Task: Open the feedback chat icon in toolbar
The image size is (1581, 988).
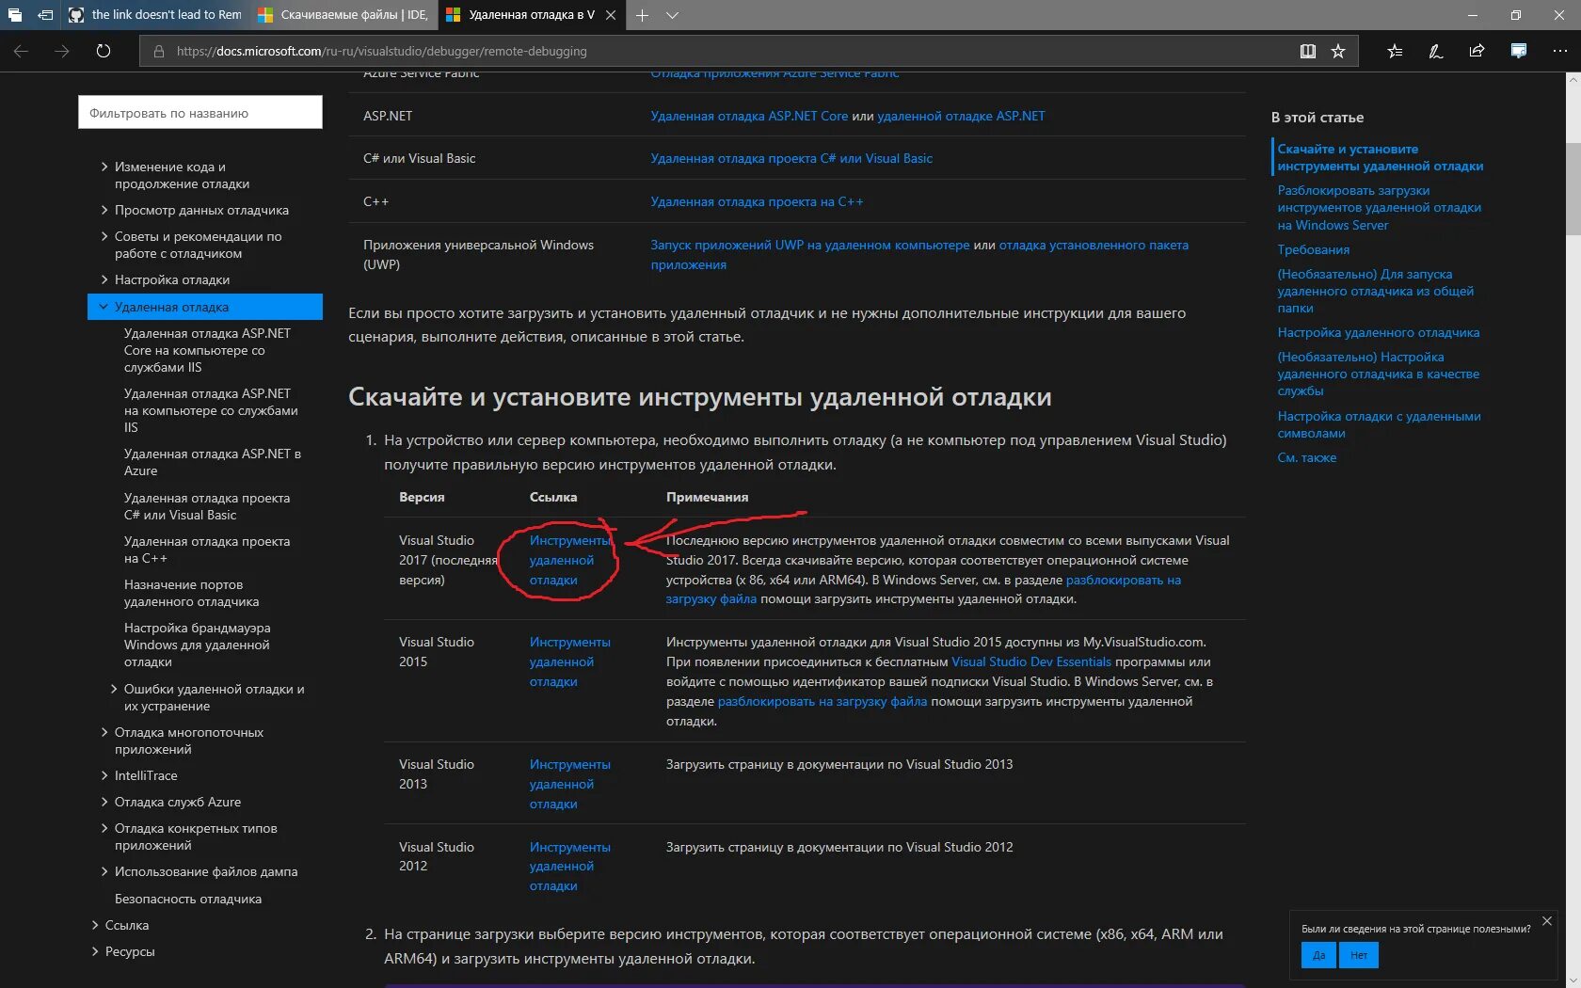Action: tap(1518, 51)
